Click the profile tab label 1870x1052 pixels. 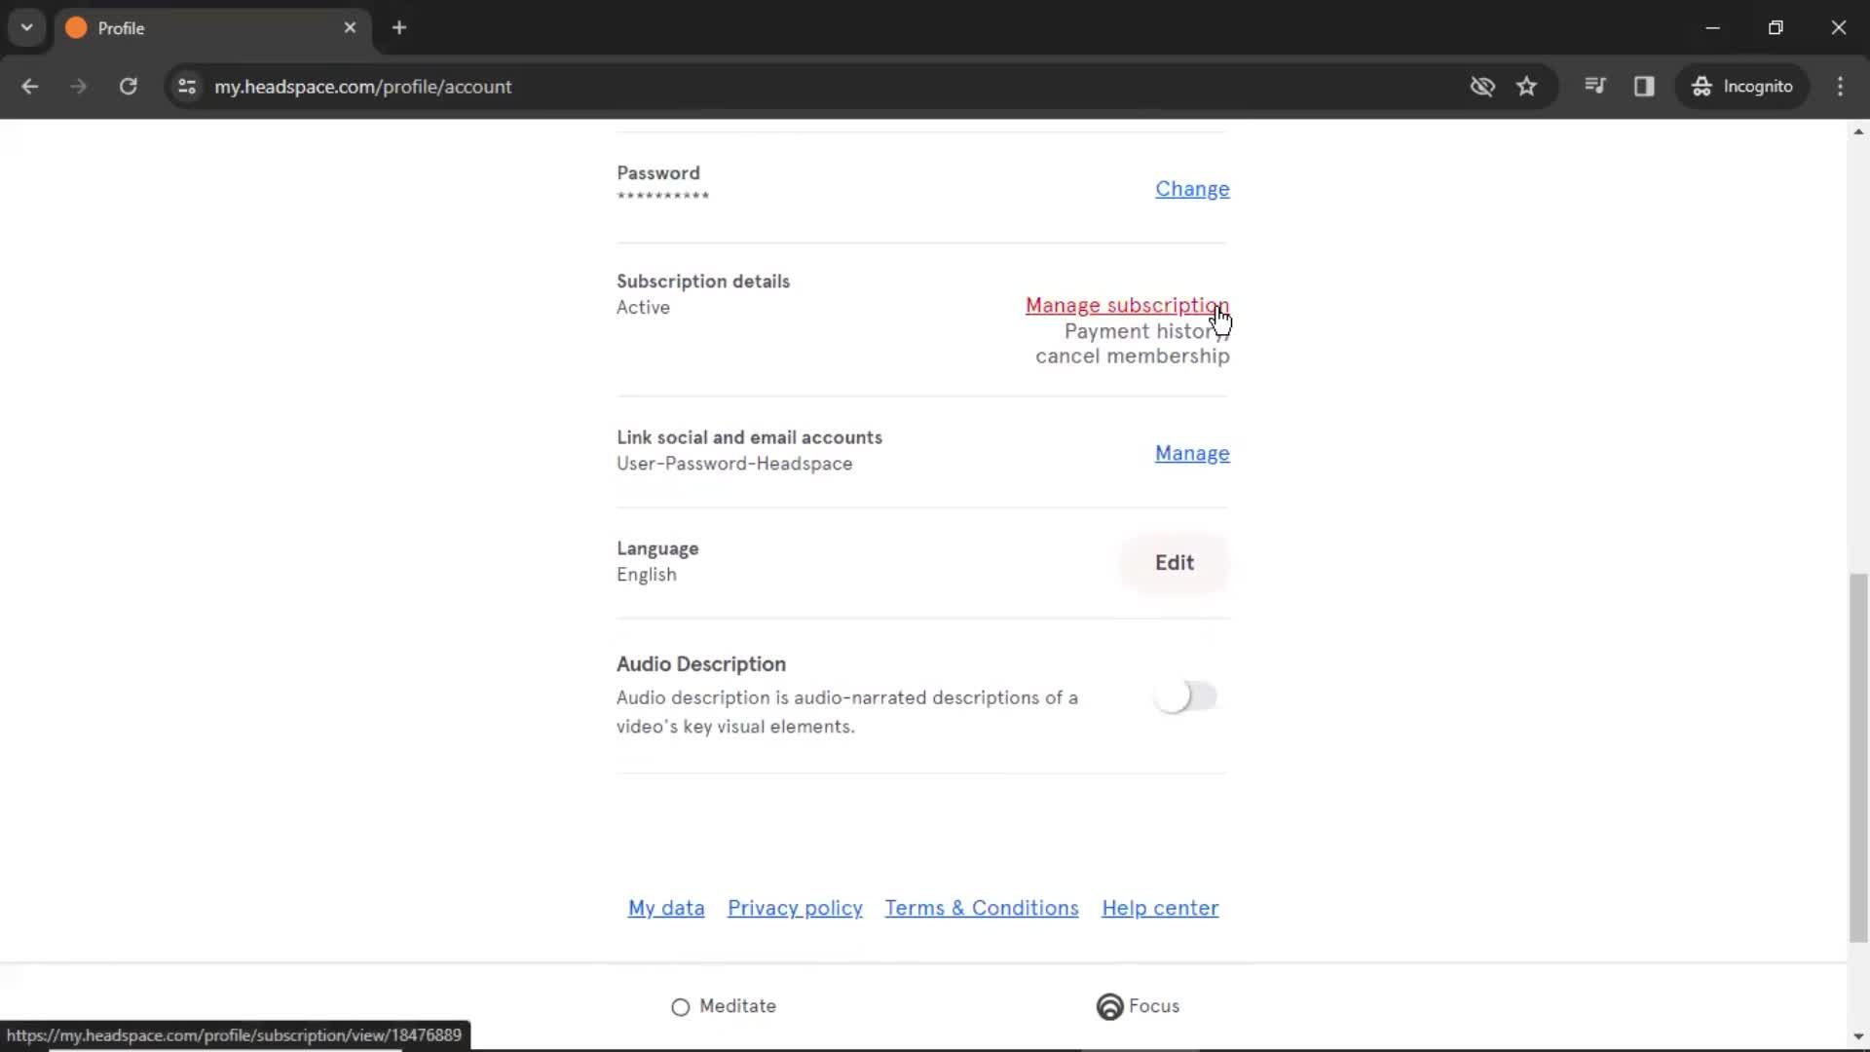click(x=121, y=28)
